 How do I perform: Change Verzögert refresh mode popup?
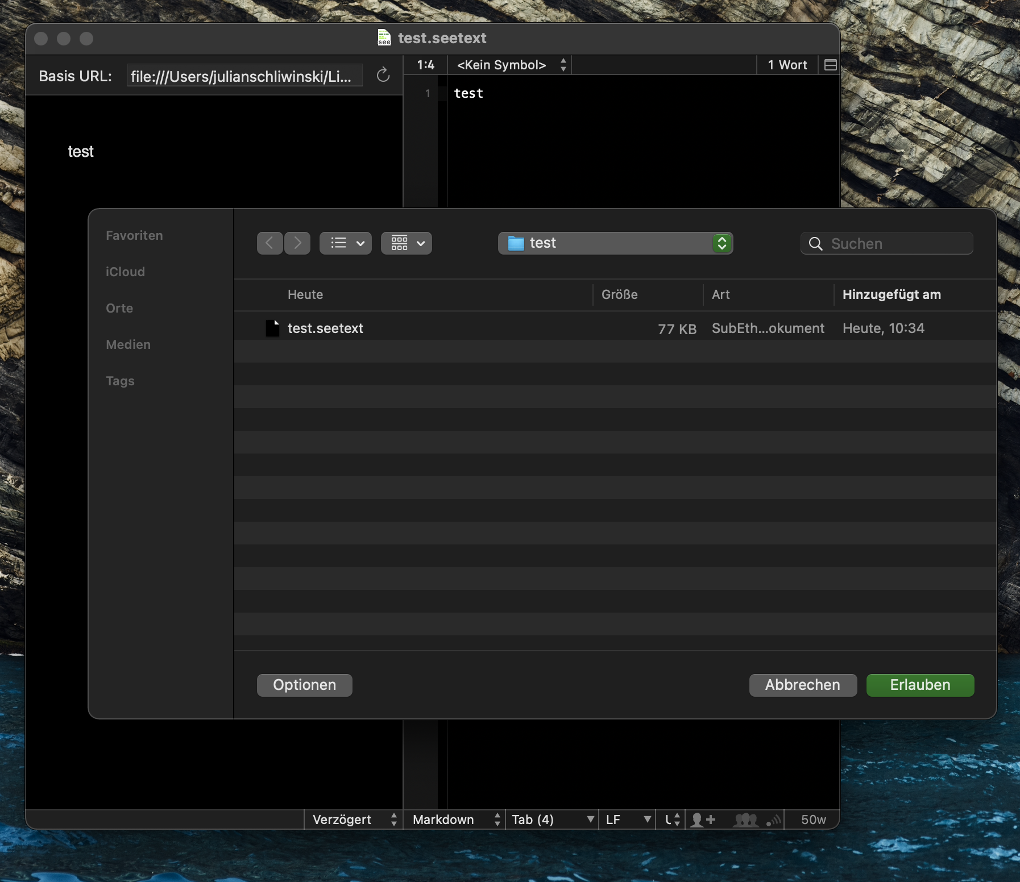click(354, 819)
